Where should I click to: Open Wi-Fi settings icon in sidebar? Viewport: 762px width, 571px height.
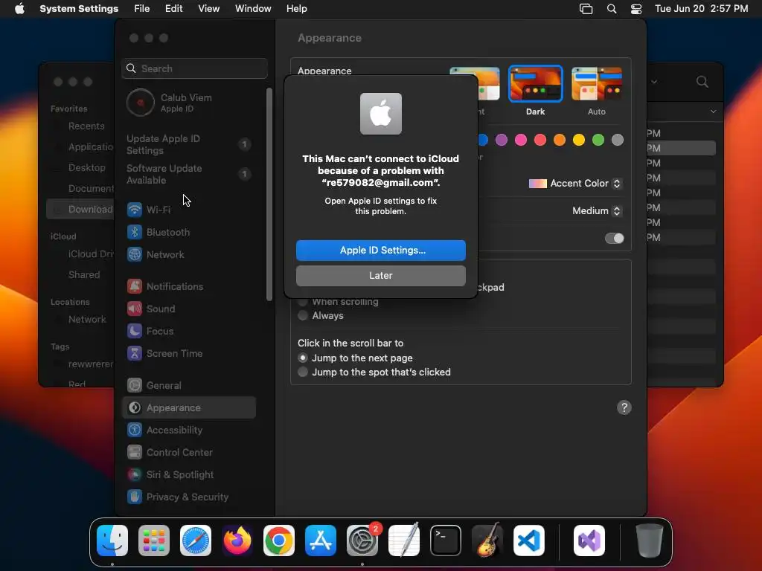tap(135, 210)
